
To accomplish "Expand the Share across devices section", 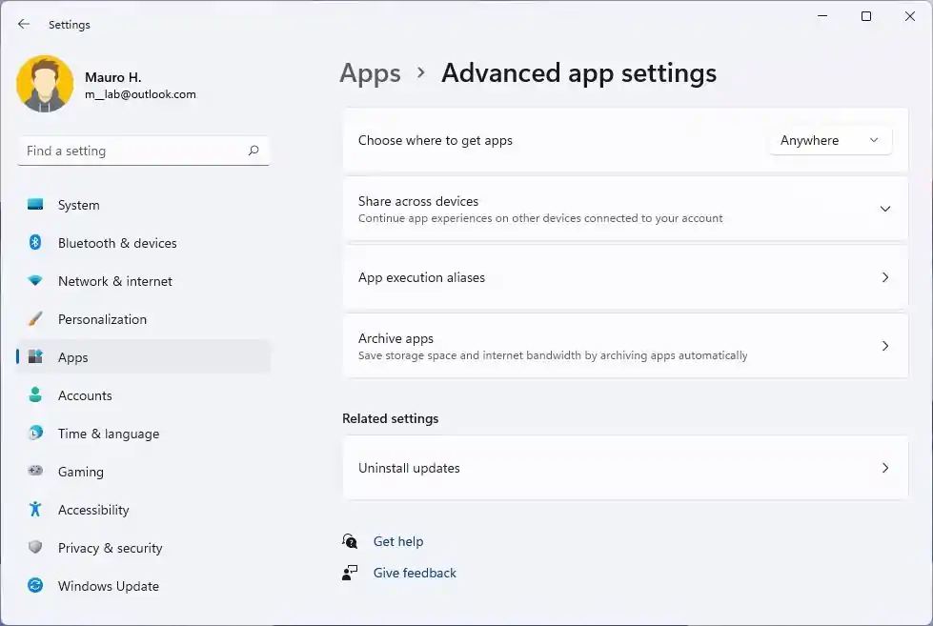I will 884,209.
